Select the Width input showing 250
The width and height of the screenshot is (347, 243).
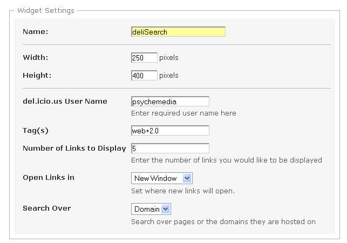[144, 58]
